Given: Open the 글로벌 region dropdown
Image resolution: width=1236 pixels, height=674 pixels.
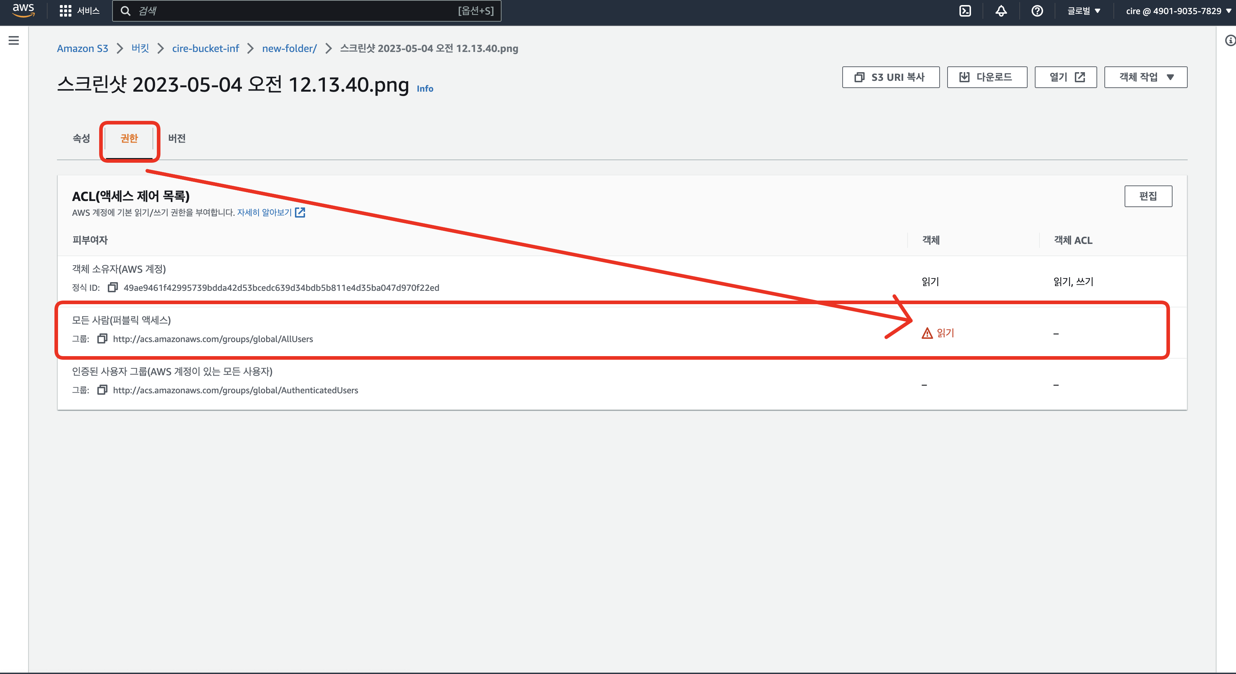Looking at the screenshot, I should [1084, 11].
